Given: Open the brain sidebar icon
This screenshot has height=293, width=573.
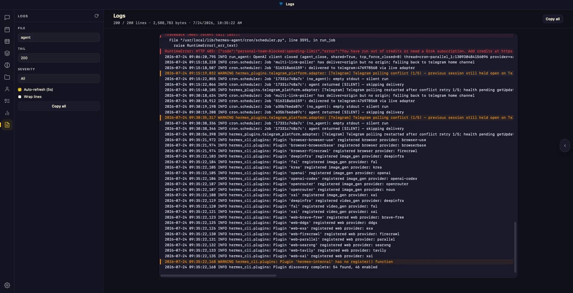Looking at the screenshot, I should click(7, 65).
